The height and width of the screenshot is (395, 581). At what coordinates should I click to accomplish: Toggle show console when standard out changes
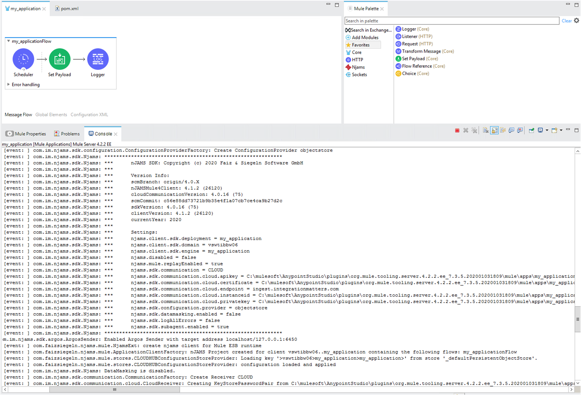click(511, 130)
